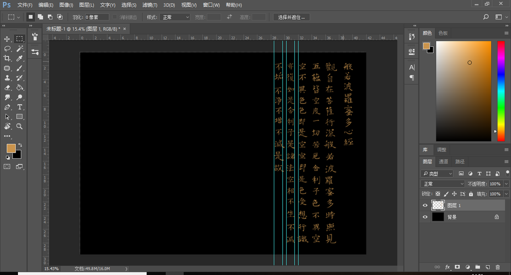
Task: Open the 滤镜(T) menu
Action: [x=150, y=5]
